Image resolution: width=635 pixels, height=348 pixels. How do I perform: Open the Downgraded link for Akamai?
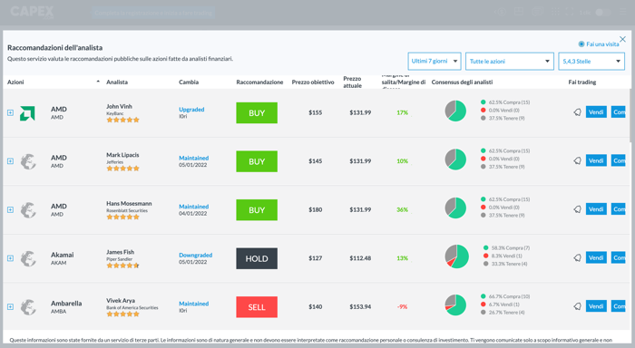click(196, 255)
